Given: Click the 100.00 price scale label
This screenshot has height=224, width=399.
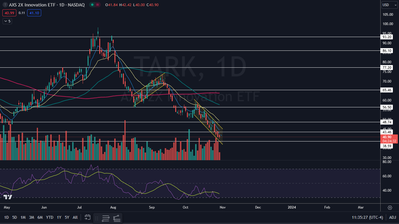Looking at the screenshot, I should pos(388,24).
